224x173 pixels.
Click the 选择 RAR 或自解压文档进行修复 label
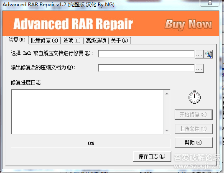pyautogui.click(x=52, y=53)
